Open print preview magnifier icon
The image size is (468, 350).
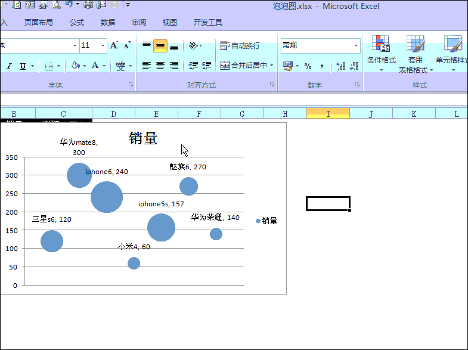(57, 5)
